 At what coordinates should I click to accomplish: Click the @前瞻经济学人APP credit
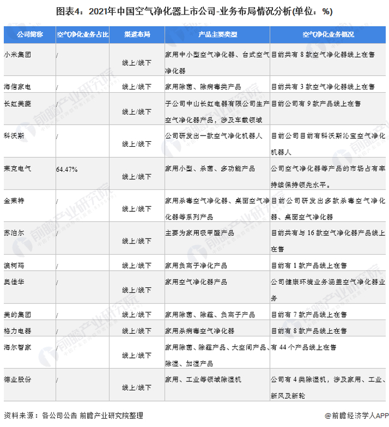[x=357, y=415]
